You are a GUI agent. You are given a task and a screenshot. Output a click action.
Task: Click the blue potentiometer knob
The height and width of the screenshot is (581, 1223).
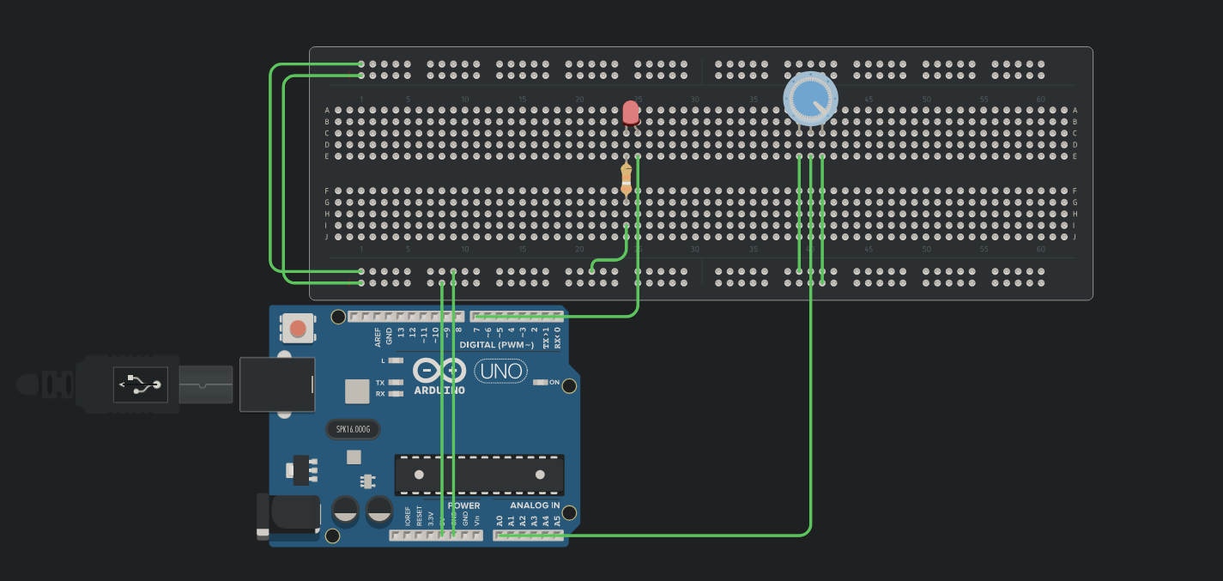[809, 98]
